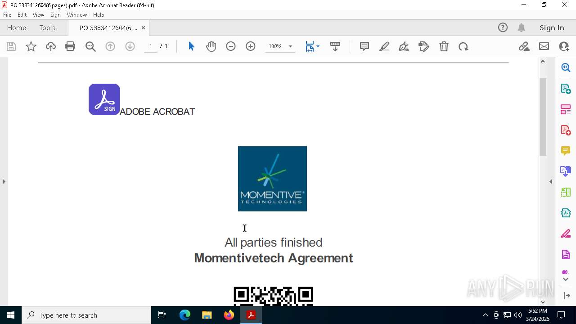Open the View menu
This screenshot has height=324, width=576.
[x=38, y=15]
